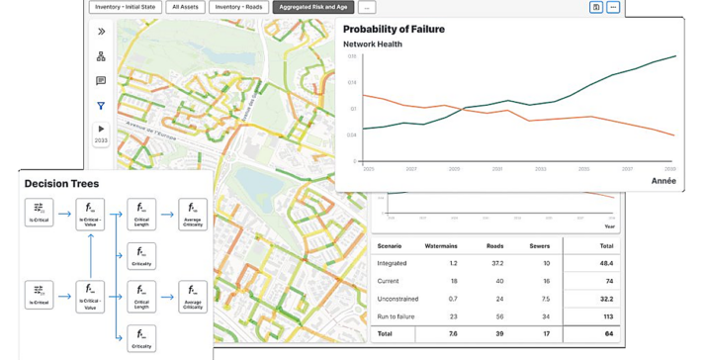Select the bottommost Criticality function node
Screen dimensions: 704x360
click(x=141, y=338)
